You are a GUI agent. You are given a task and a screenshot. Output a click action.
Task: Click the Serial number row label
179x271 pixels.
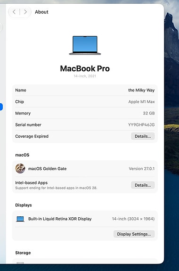[x=28, y=125]
